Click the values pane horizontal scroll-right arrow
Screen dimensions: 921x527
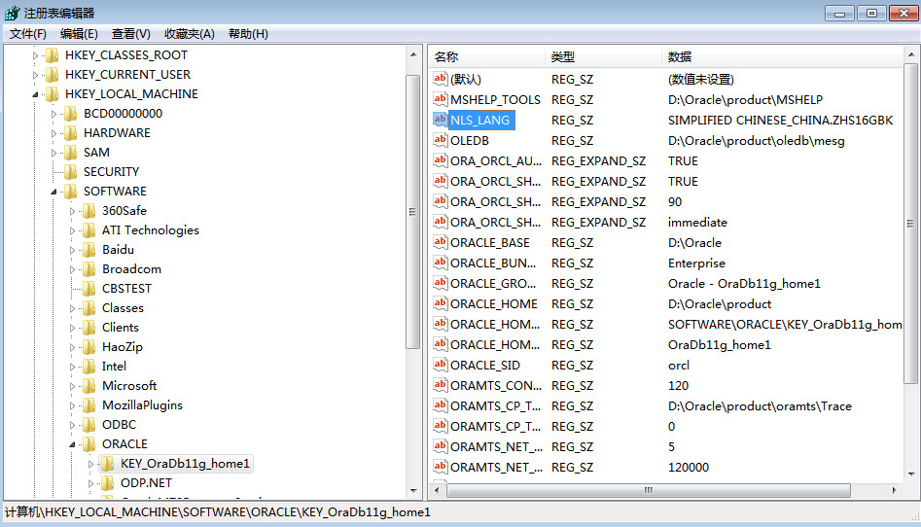tap(894, 490)
